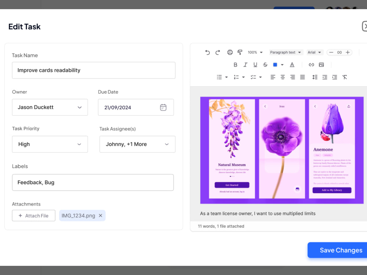Insert an image into the editor
Viewport: 367px width, 275px height.
coord(321,65)
